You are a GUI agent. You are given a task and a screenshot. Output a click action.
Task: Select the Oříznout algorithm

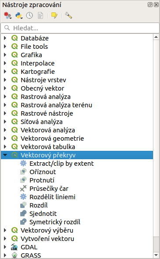tap(43, 172)
